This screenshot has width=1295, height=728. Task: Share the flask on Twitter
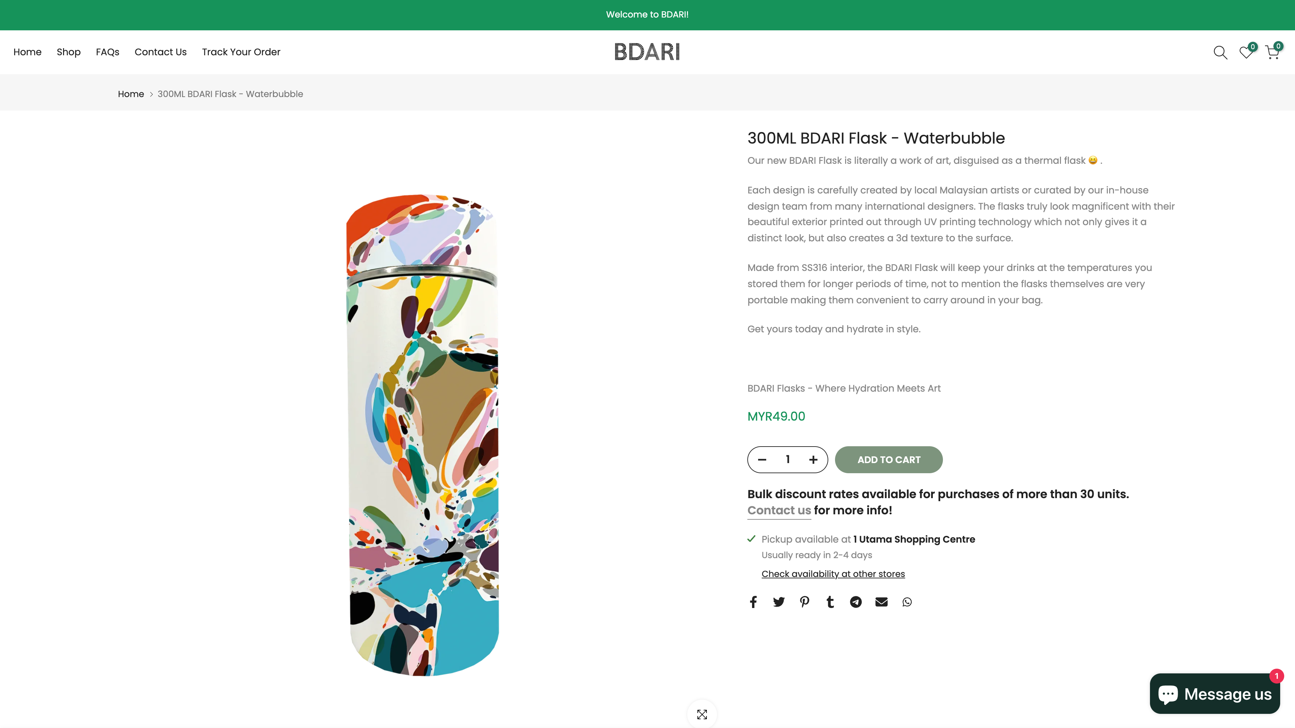[x=779, y=601]
